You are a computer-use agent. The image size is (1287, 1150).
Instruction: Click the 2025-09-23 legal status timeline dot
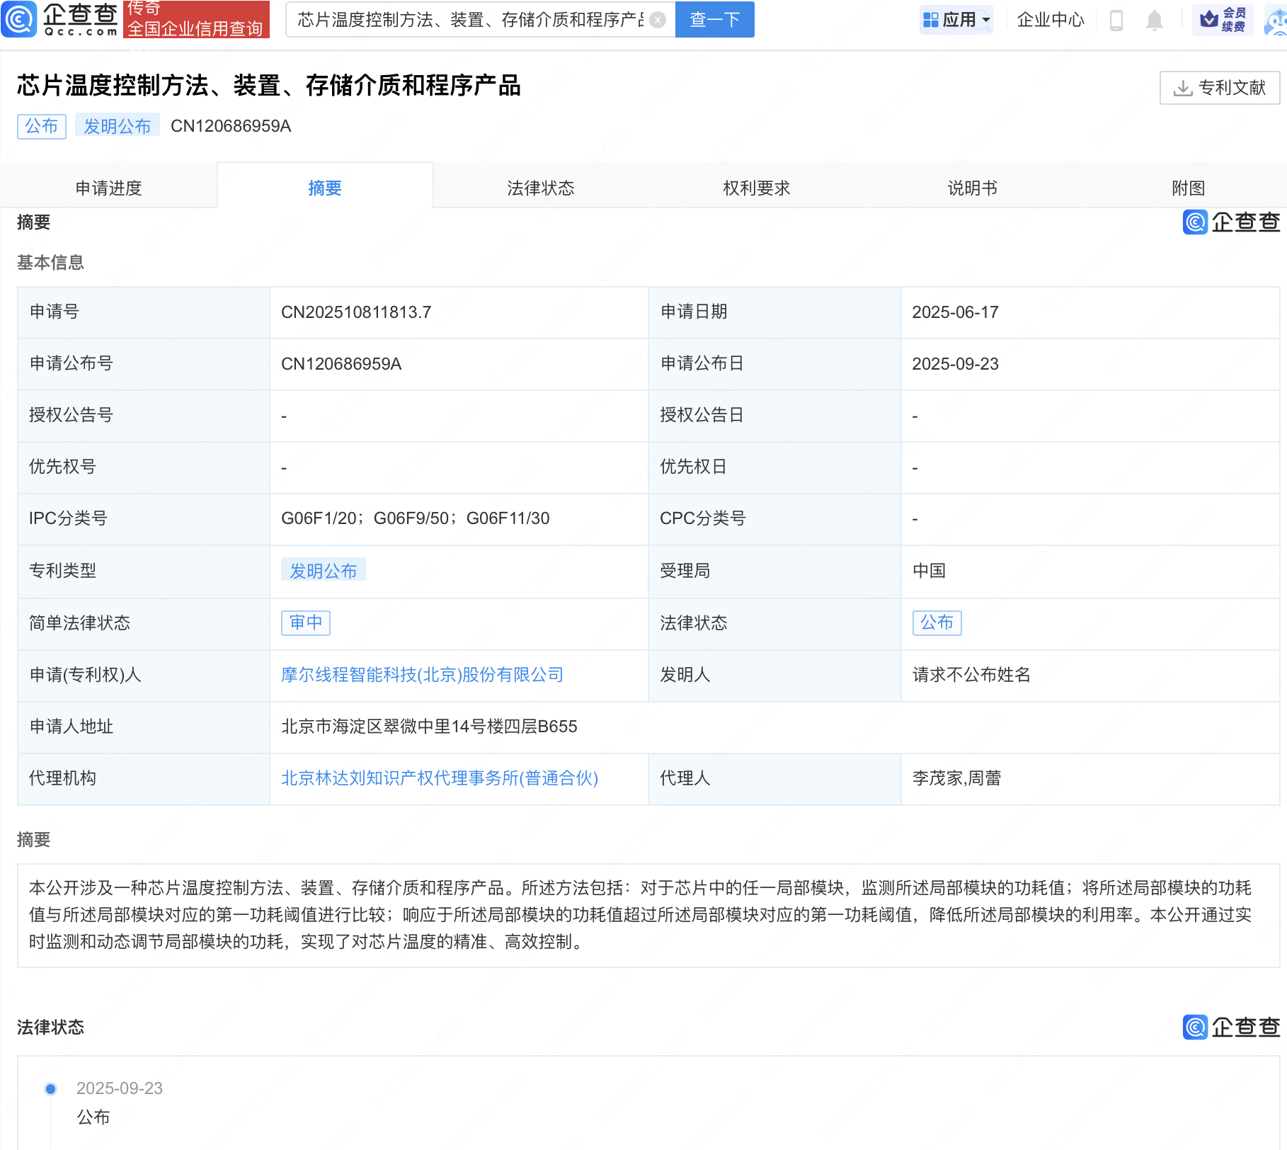click(x=50, y=1088)
